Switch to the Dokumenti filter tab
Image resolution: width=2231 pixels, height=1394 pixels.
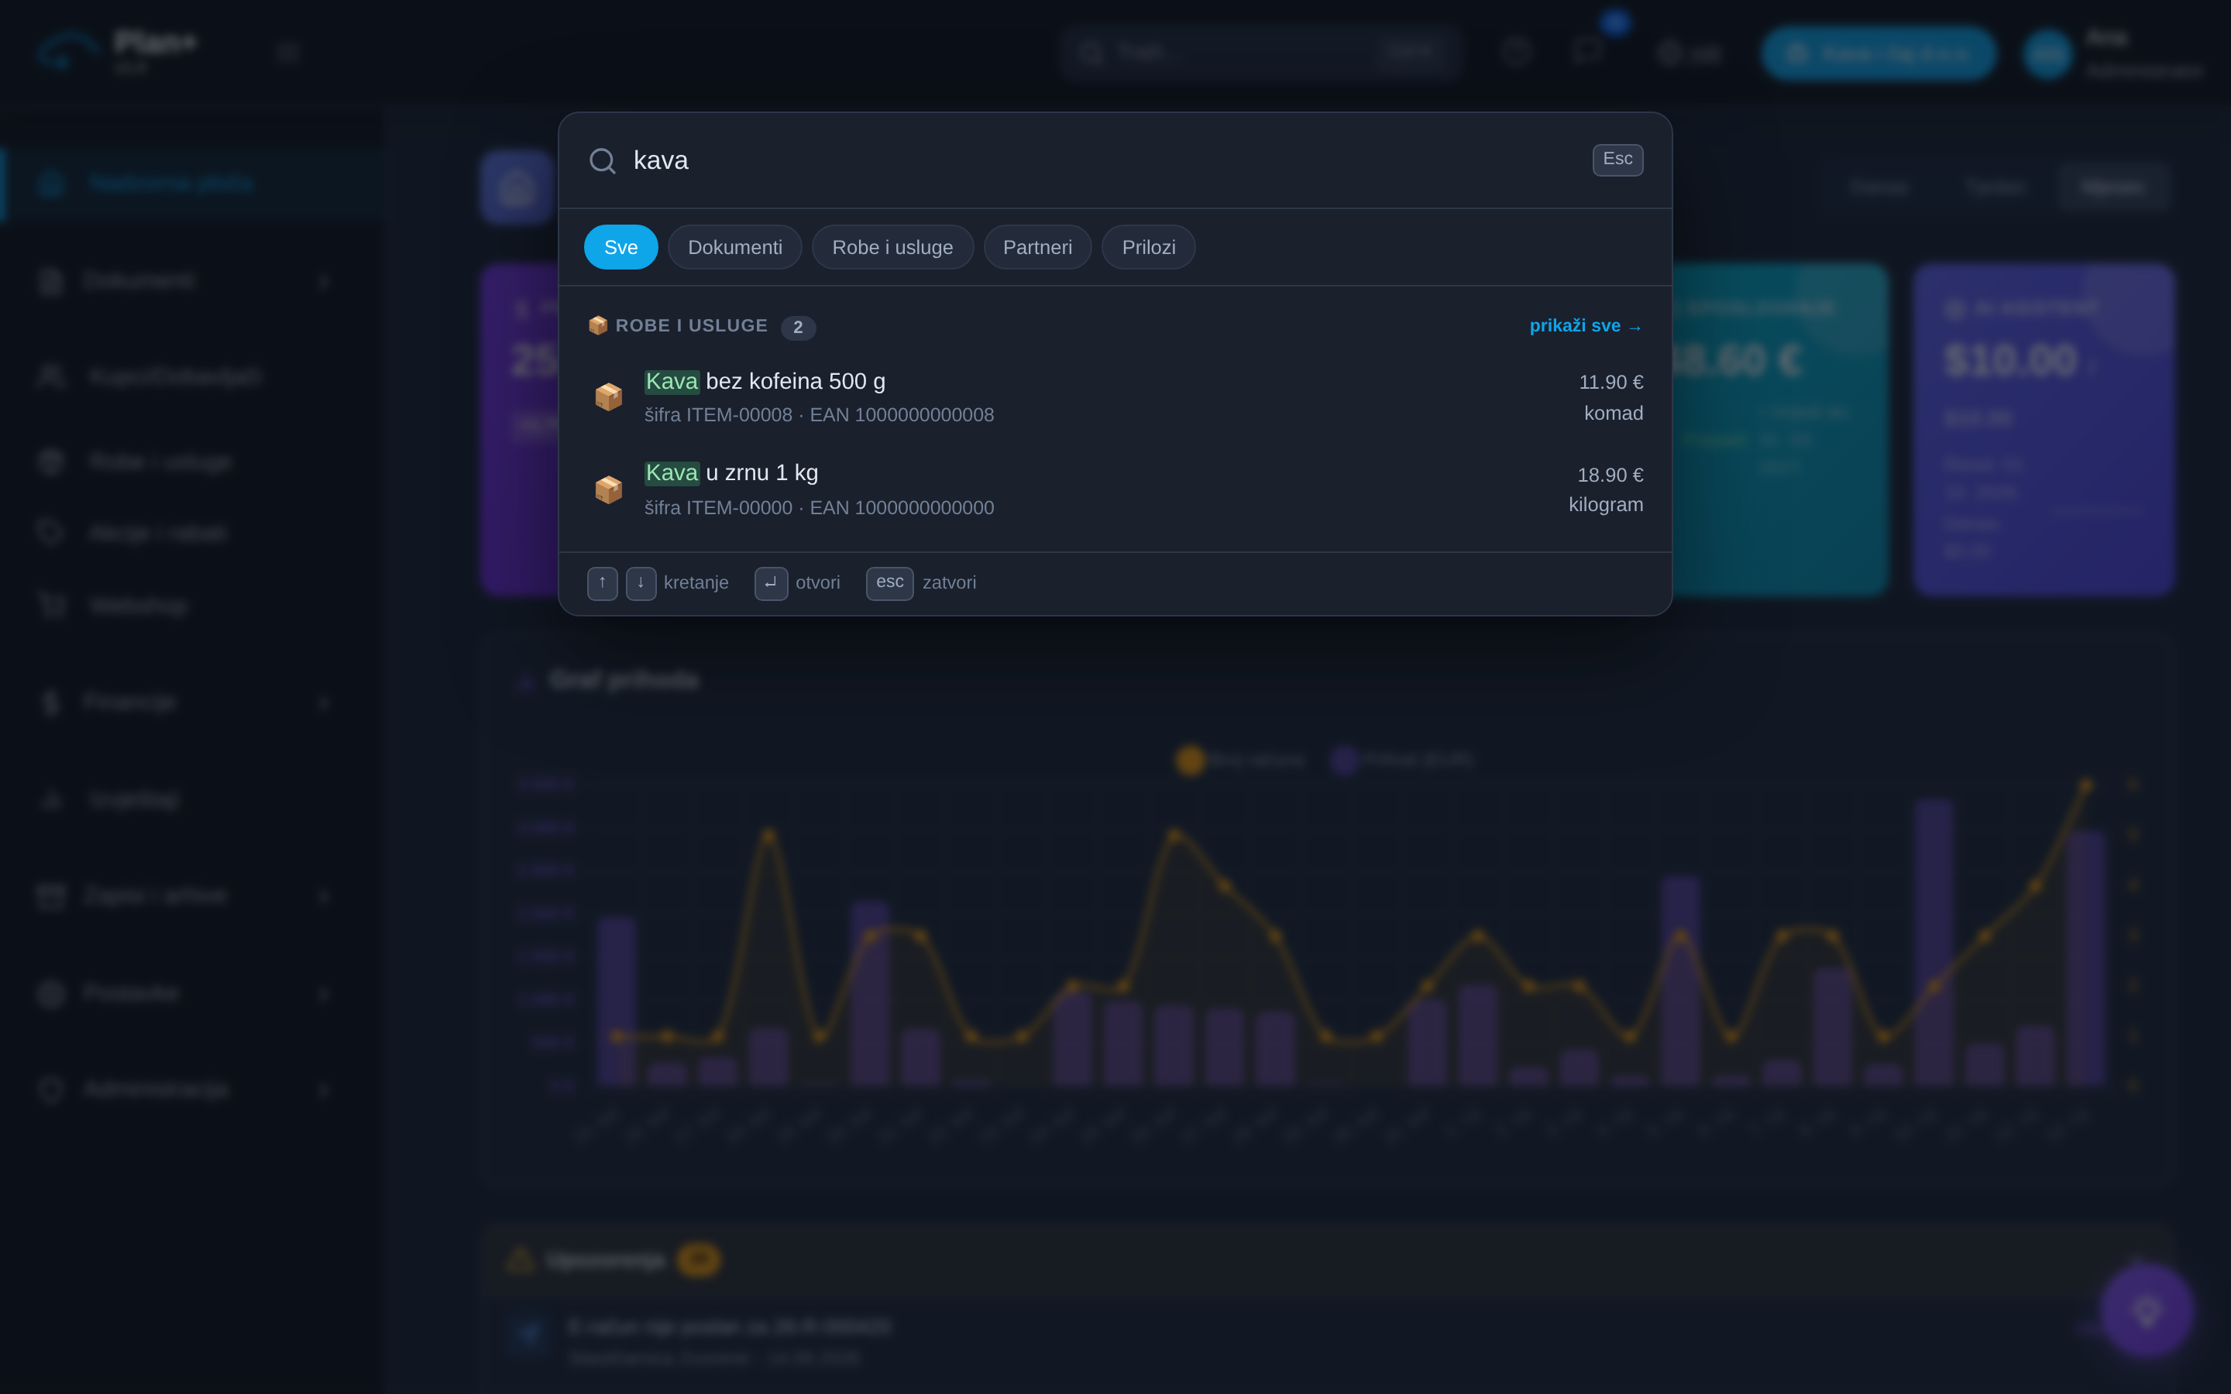click(x=734, y=247)
